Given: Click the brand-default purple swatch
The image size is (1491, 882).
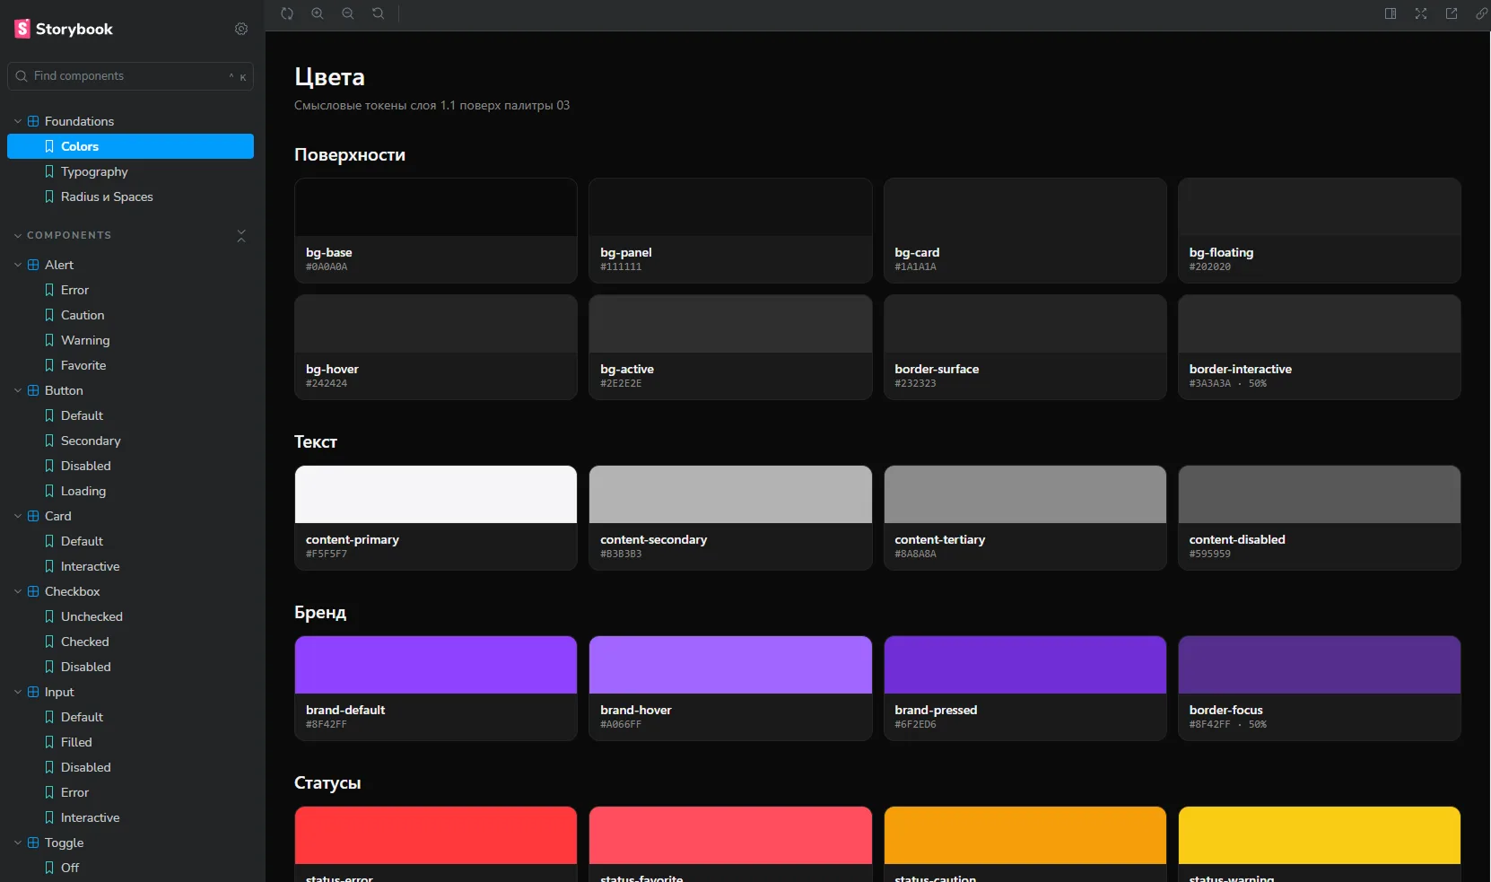Looking at the screenshot, I should coord(436,665).
